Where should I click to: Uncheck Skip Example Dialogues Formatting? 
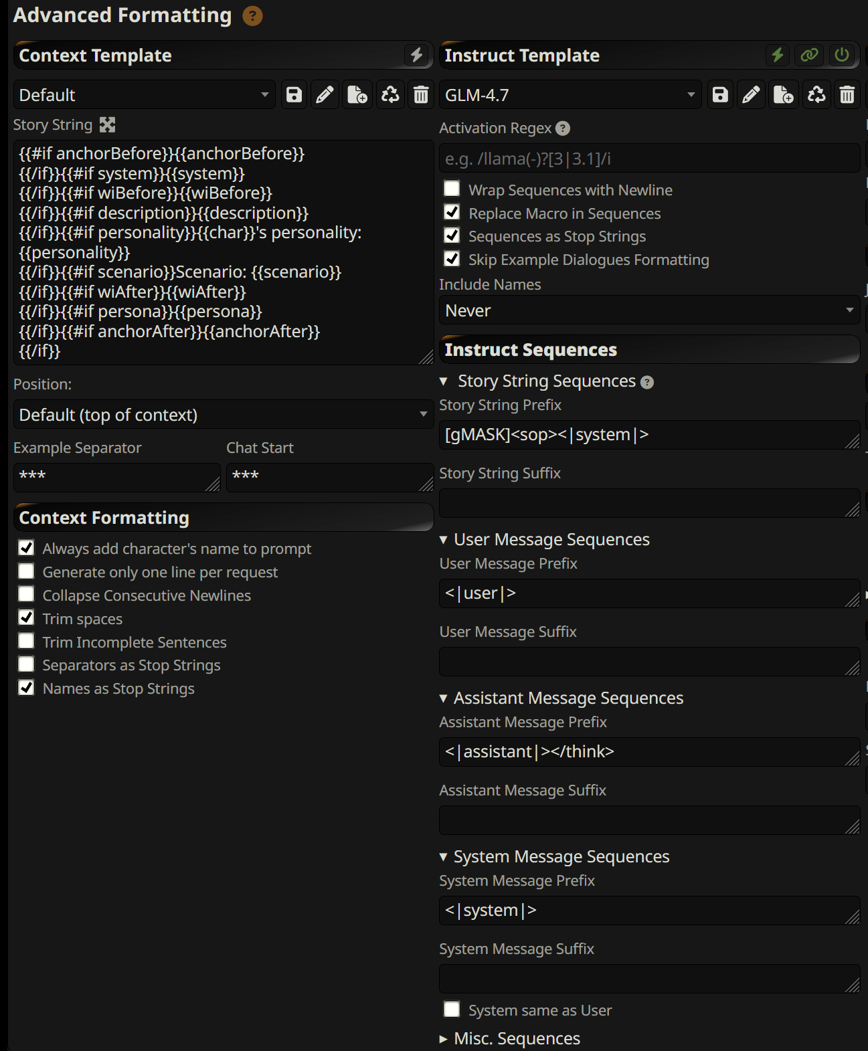click(x=452, y=258)
